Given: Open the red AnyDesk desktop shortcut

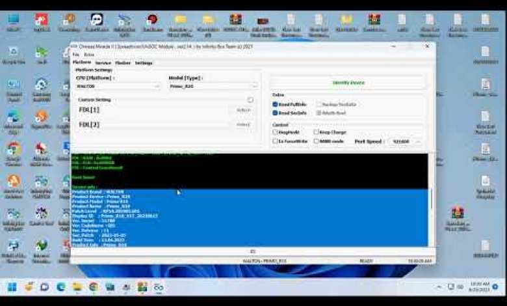Looking at the screenshot, I should 42,23.
